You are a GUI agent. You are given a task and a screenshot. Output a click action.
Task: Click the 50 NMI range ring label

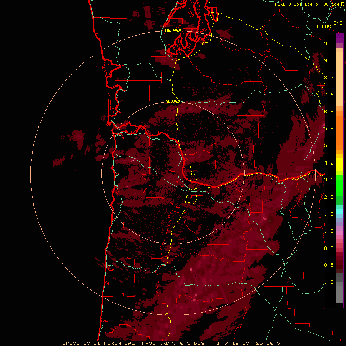tap(173, 101)
